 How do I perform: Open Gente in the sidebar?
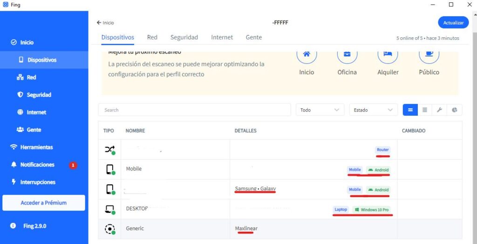[x=28, y=129]
